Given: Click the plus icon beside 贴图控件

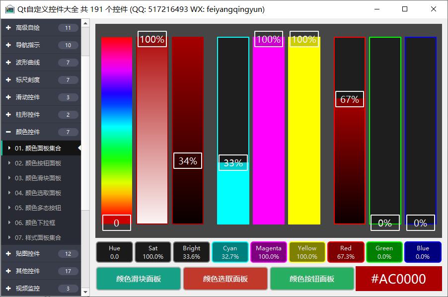Looking at the screenshot, I should [8, 254].
